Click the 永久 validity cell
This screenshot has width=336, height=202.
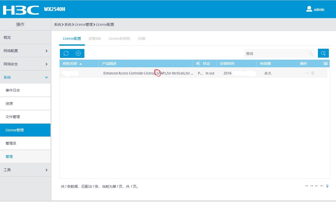point(268,73)
